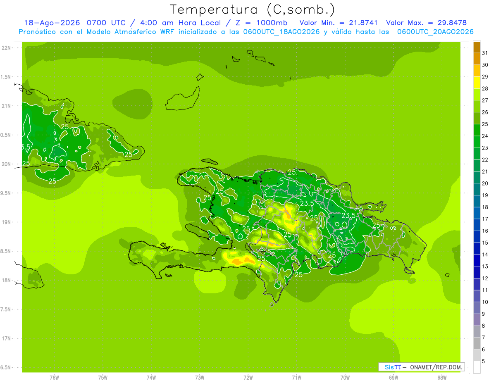This screenshot has height=383, width=496.
Task: Click the 75W longitude axis label
Action: click(103, 378)
